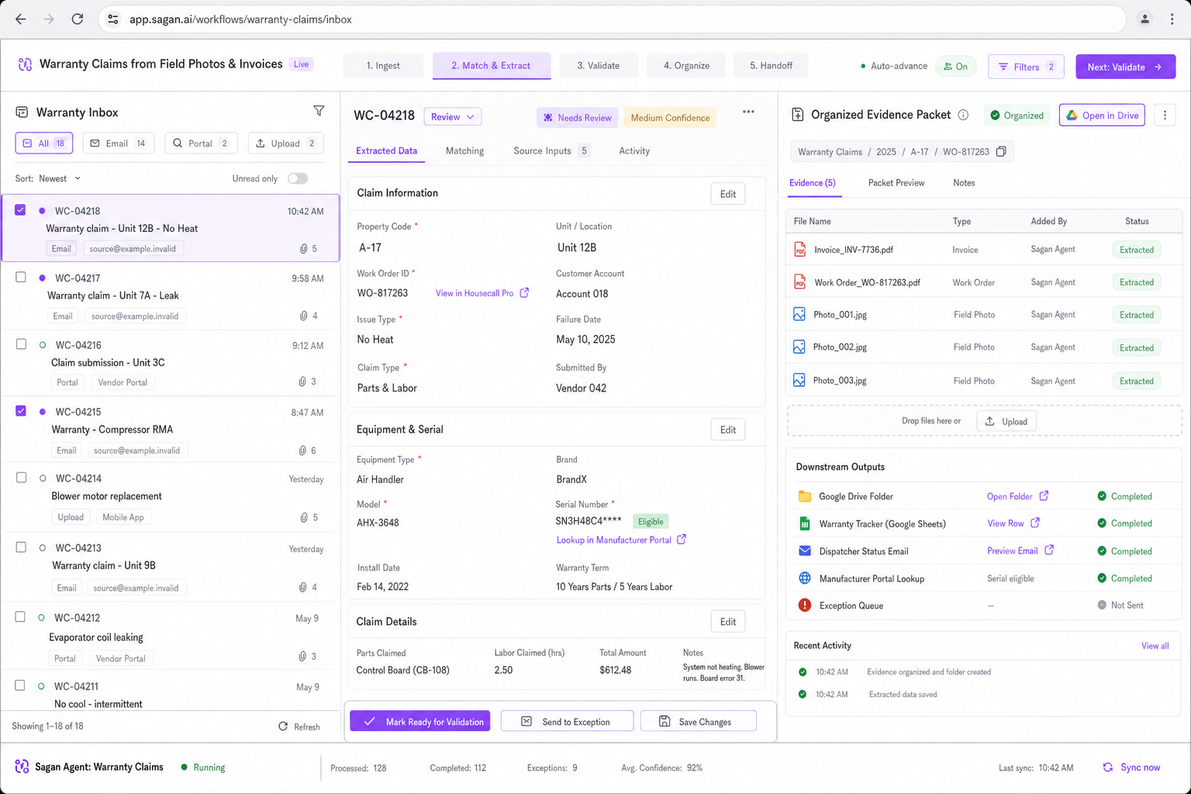Open the evidence packet kebab menu
The height and width of the screenshot is (794, 1191).
click(x=1165, y=115)
